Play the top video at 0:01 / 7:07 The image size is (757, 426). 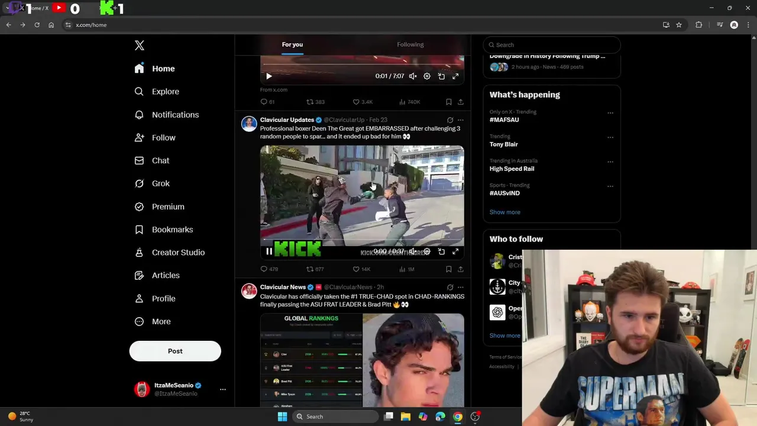point(269,76)
